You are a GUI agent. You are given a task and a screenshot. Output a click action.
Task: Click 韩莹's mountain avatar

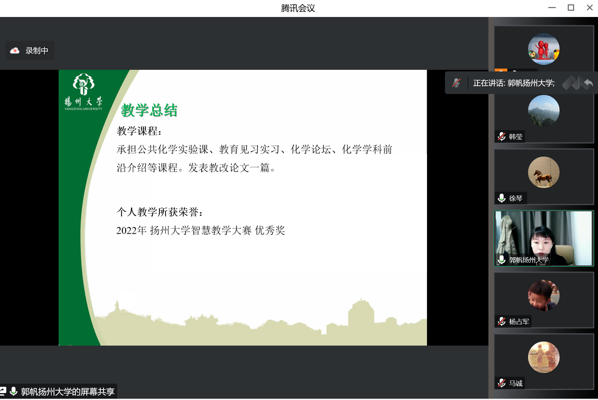tap(544, 111)
